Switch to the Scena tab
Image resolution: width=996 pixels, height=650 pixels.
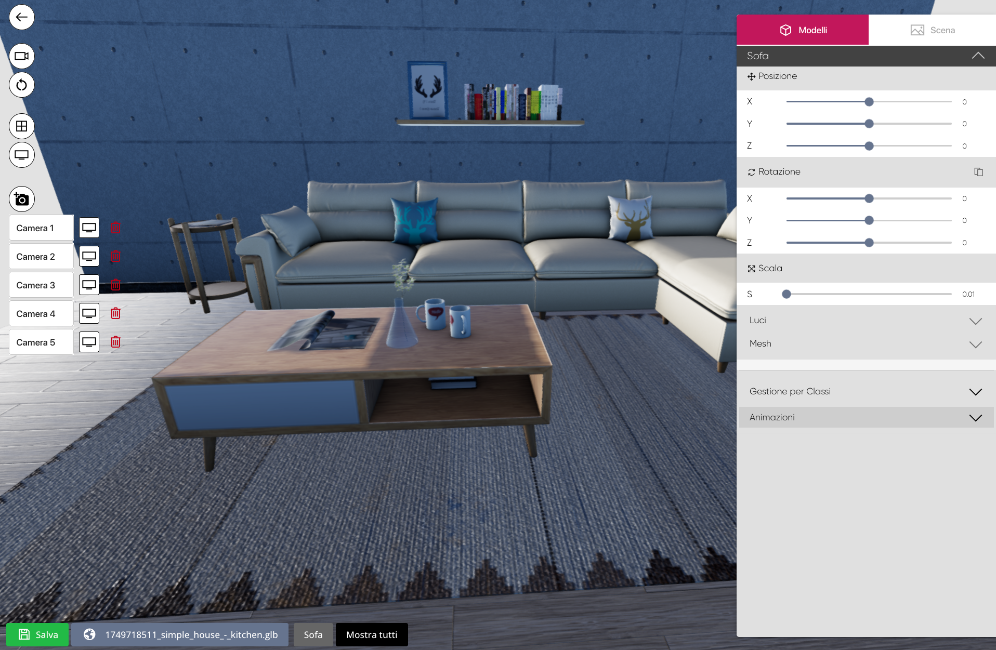point(932,30)
